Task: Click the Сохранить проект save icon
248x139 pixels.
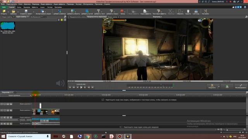Action: coord(26,11)
